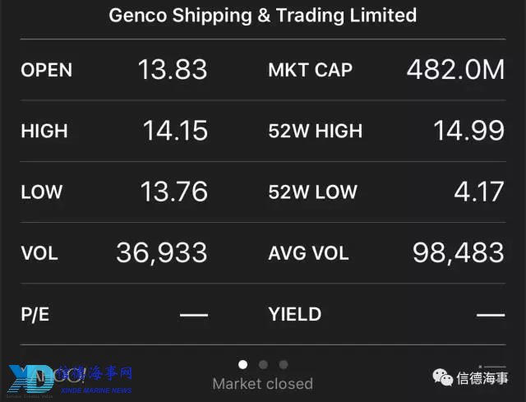The image size is (526, 402).
Task: Select the VOL 36,933 value
Action: [x=162, y=253]
